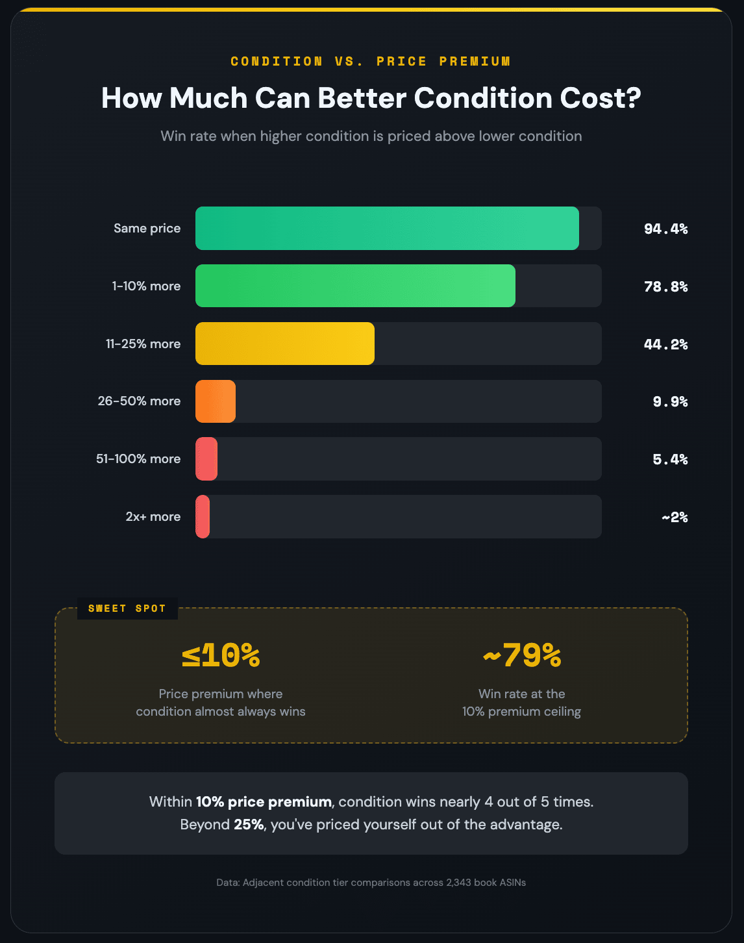The width and height of the screenshot is (744, 943).
Task: Select the 94.4% win rate value
Action: (665, 229)
